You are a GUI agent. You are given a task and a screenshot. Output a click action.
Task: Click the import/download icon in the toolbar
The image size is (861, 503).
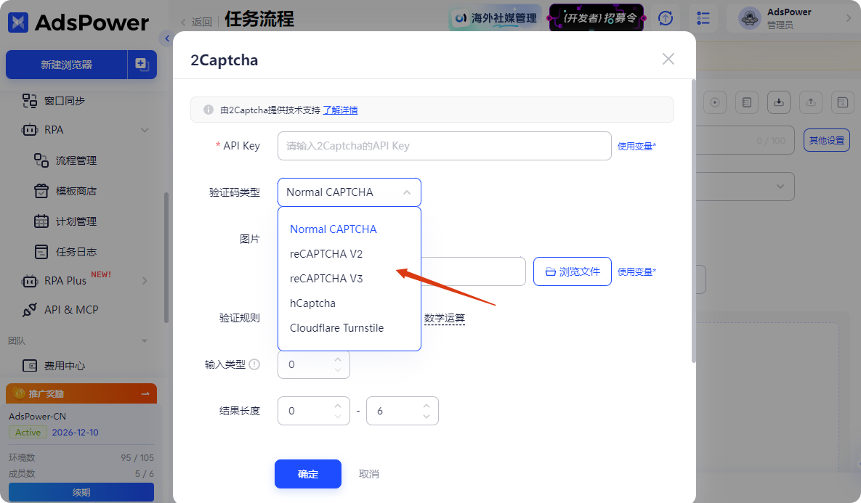[778, 102]
